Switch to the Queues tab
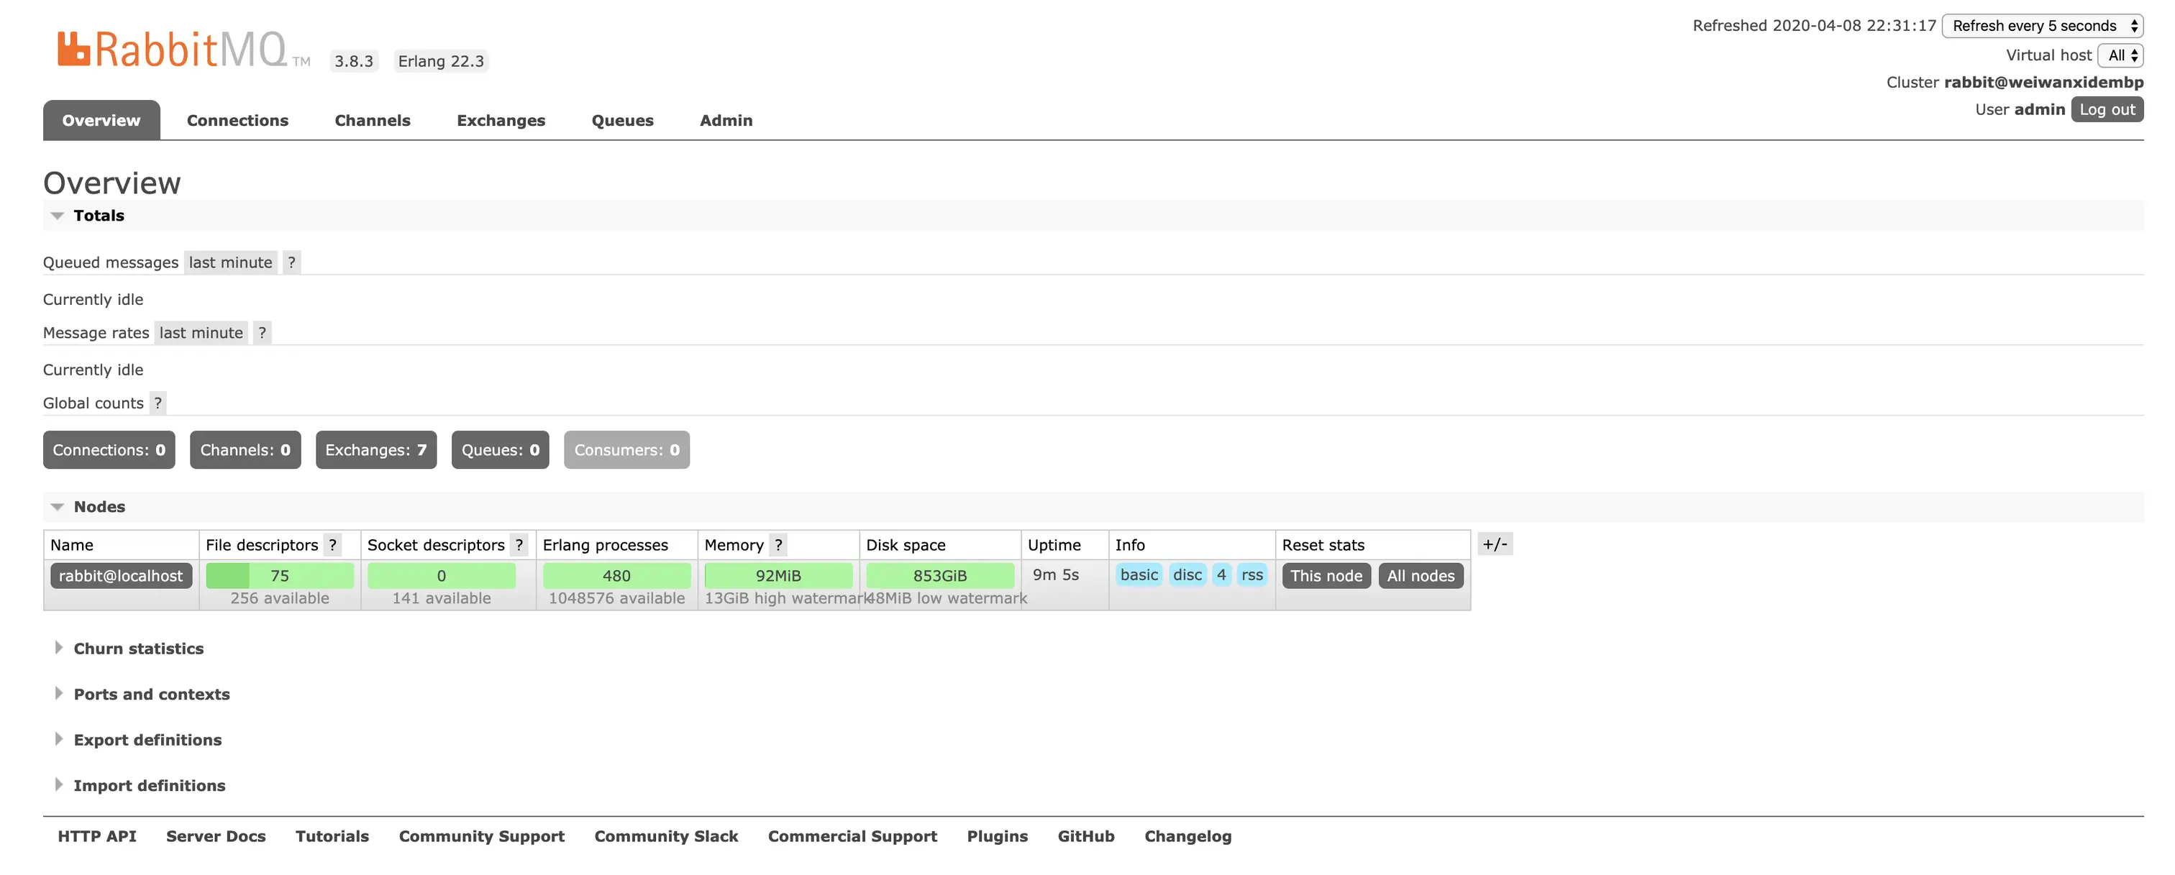2175x875 pixels. pyautogui.click(x=622, y=121)
